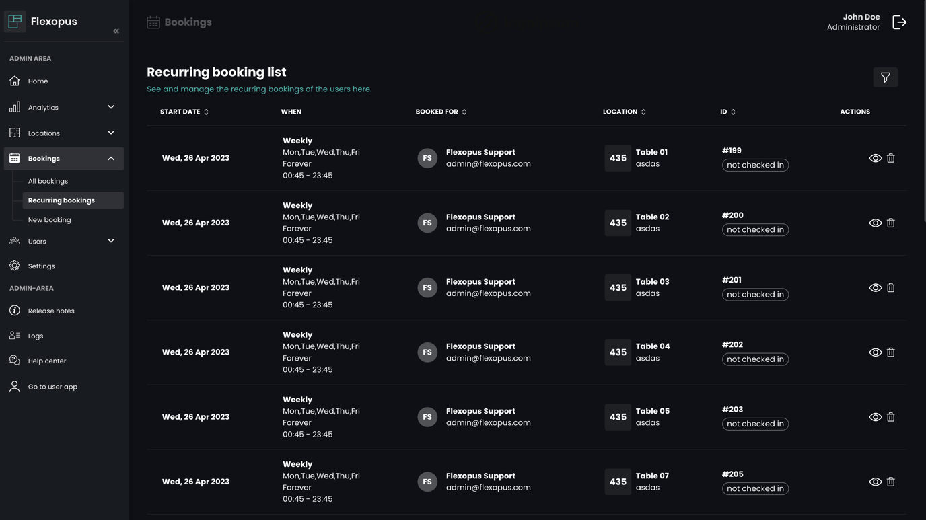Collapse the sidebar with double-chevron icon
This screenshot has width=926, height=520.
click(x=116, y=31)
